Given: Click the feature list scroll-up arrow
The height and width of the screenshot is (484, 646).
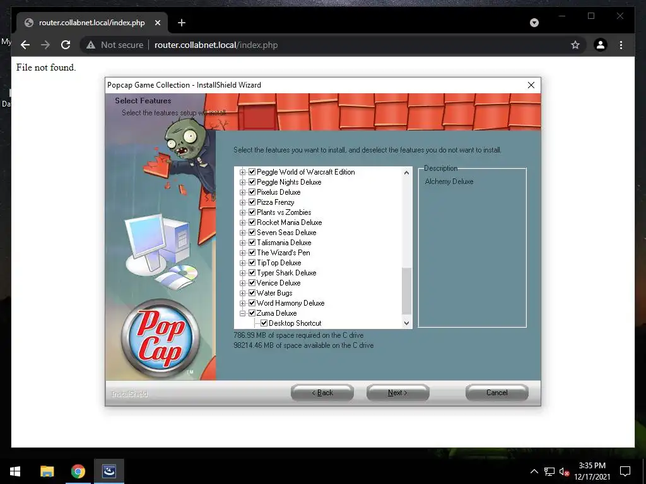Looking at the screenshot, I should (406, 173).
